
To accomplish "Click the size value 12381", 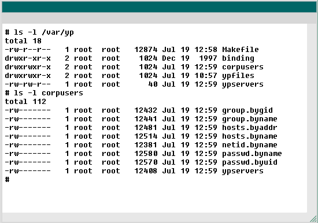I will coord(146,145).
